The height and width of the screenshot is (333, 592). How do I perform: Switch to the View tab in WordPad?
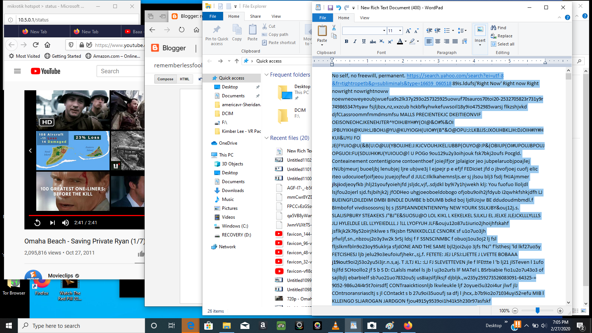(364, 17)
